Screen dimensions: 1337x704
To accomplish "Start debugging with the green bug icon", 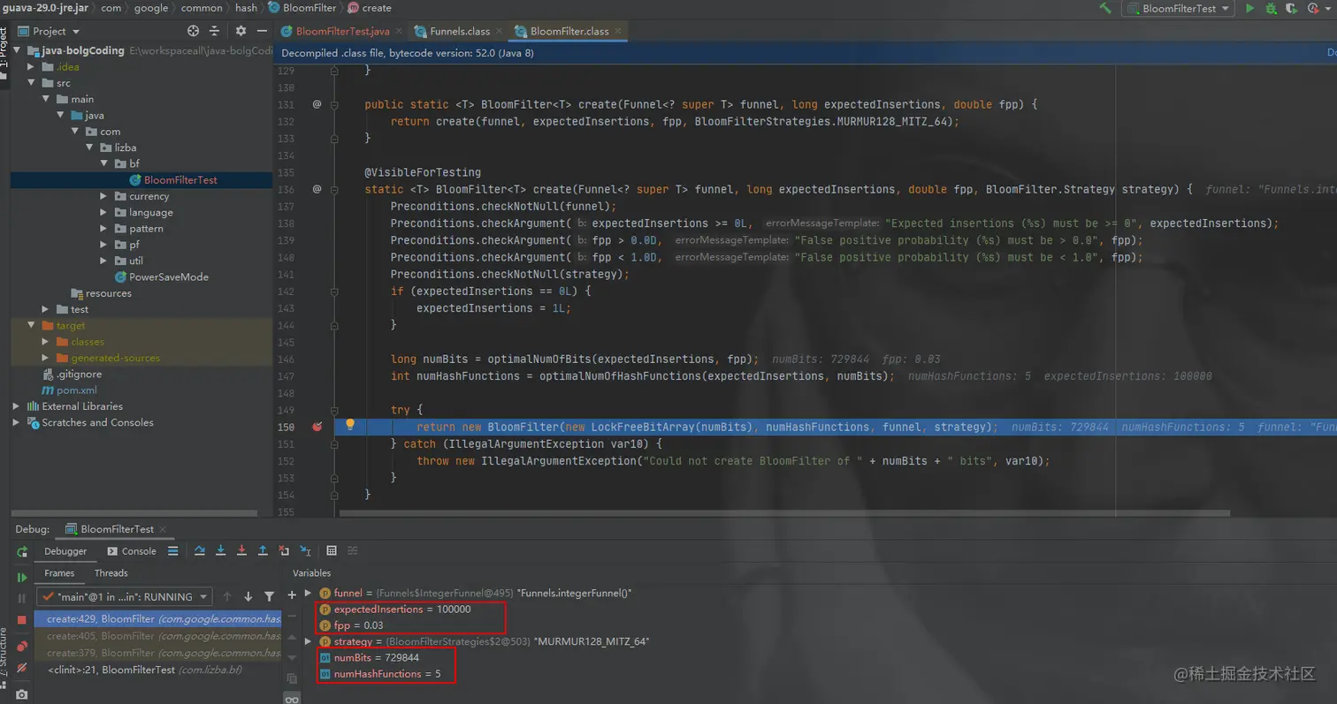I will 1271,8.
